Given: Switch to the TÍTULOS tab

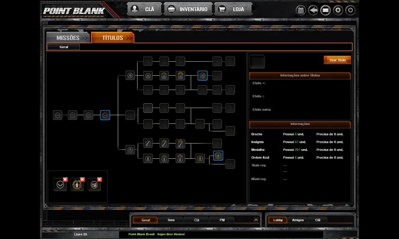Looking at the screenshot, I should [113, 38].
